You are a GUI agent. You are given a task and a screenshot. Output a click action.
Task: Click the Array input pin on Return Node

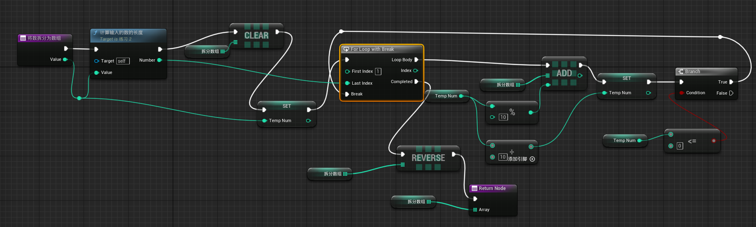(475, 210)
